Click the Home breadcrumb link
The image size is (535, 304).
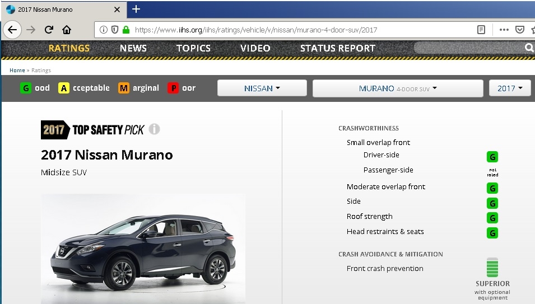click(x=17, y=70)
